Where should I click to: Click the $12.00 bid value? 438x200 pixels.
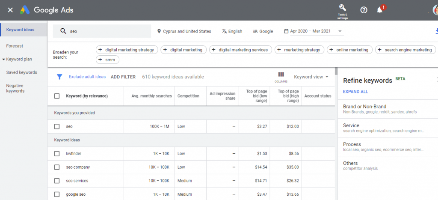293,126
